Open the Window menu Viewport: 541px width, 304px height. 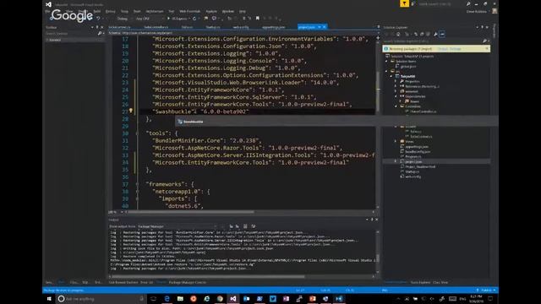pyautogui.click(x=227, y=11)
